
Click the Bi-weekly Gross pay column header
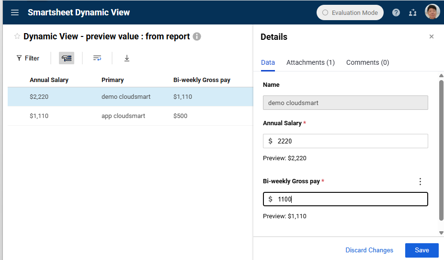click(202, 80)
